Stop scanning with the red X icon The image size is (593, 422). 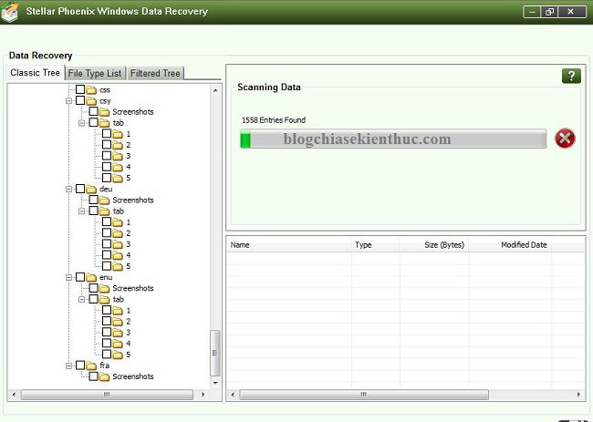pos(565,139)
